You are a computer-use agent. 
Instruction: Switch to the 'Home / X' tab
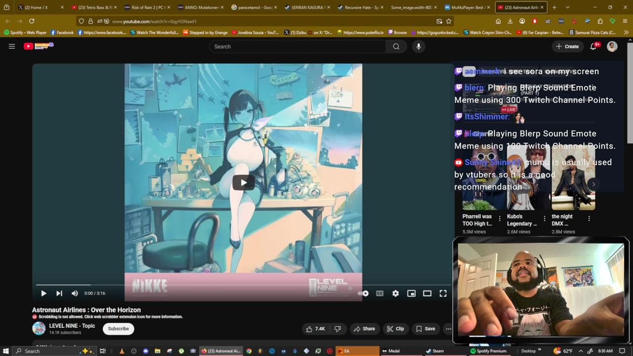[x=41, y=7]
